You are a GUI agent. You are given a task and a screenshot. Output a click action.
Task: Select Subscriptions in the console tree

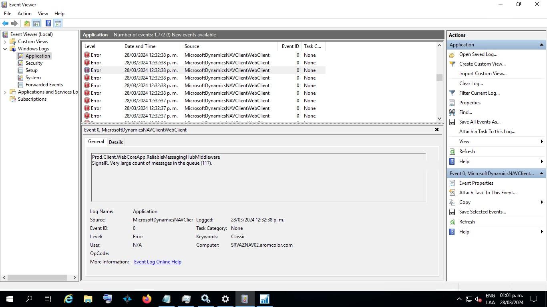coord(32,99)
